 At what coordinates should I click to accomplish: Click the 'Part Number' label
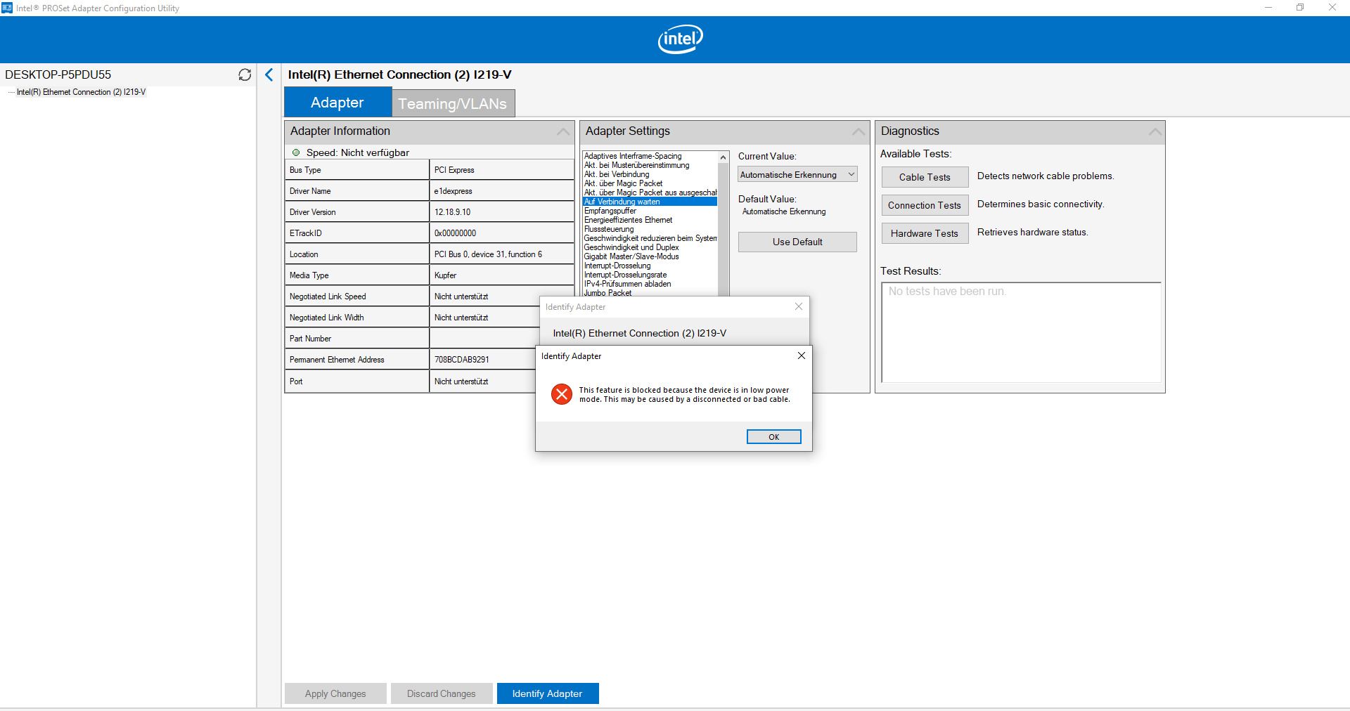tap(310, 339)
